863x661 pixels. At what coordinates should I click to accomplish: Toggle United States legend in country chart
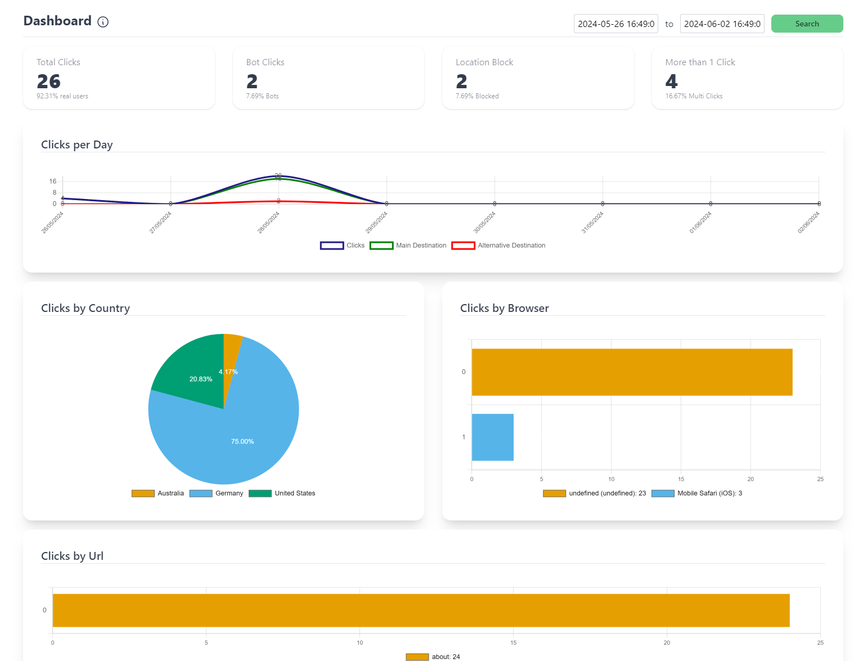[282, 494]
